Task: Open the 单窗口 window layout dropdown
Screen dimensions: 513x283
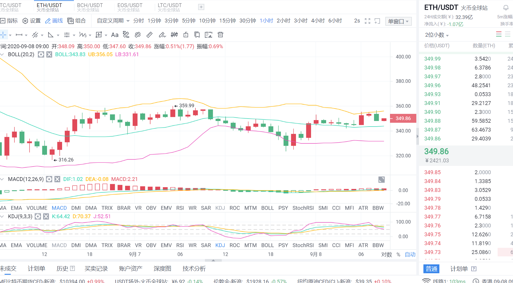Action: [x=398, y=21]
